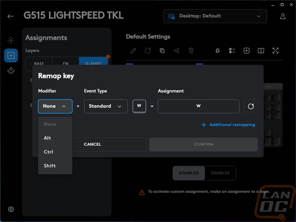Click the Additional remapping link
Image resolution: width=296 pixels, height=222 pixels.
(x=228, y=125)
